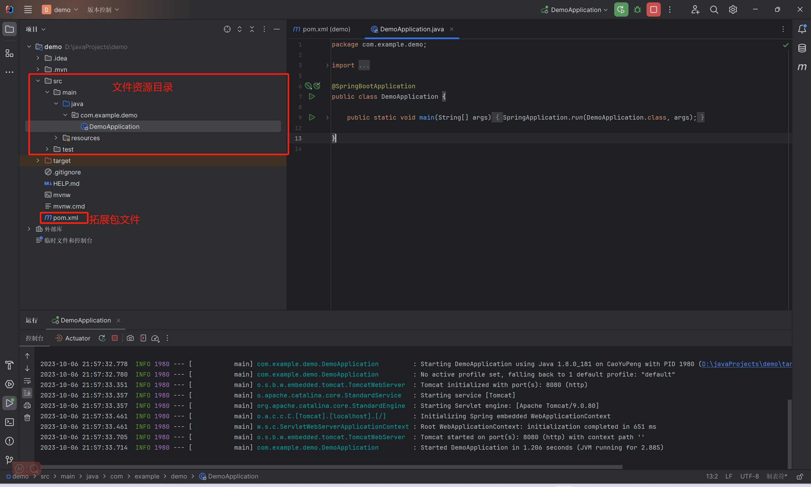
Task: Click the clear console trash icon
Action: point(27,418)
